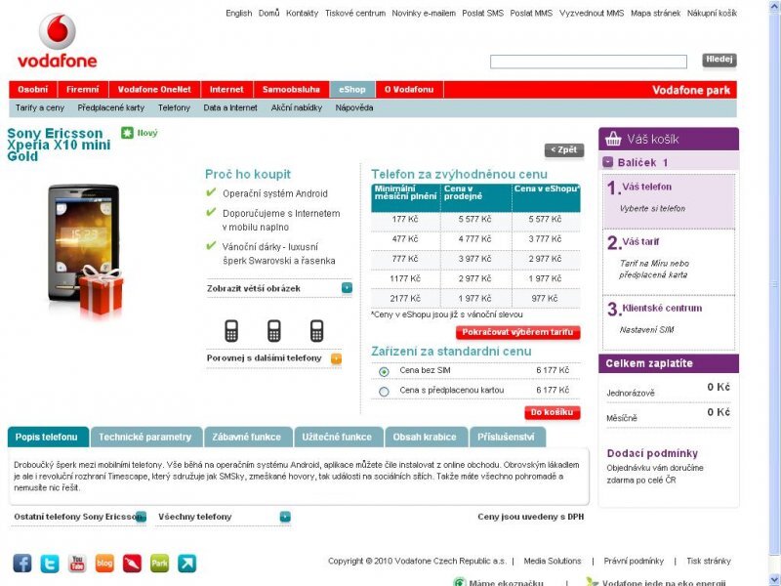Image resolution: width=781 pixels, height=586 pixels.
Task: Expand the Všechny telefony list
Action: pyautogui.click(x=284, y=516)
